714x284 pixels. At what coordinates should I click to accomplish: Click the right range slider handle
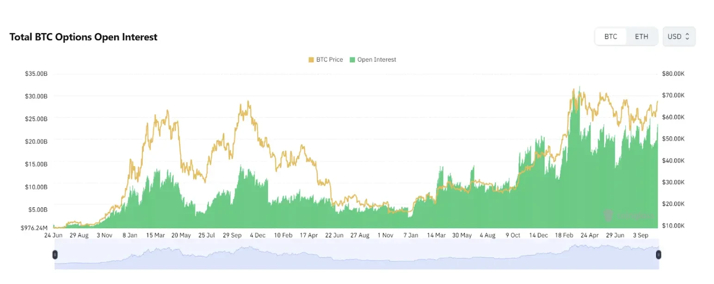(659, 254)
